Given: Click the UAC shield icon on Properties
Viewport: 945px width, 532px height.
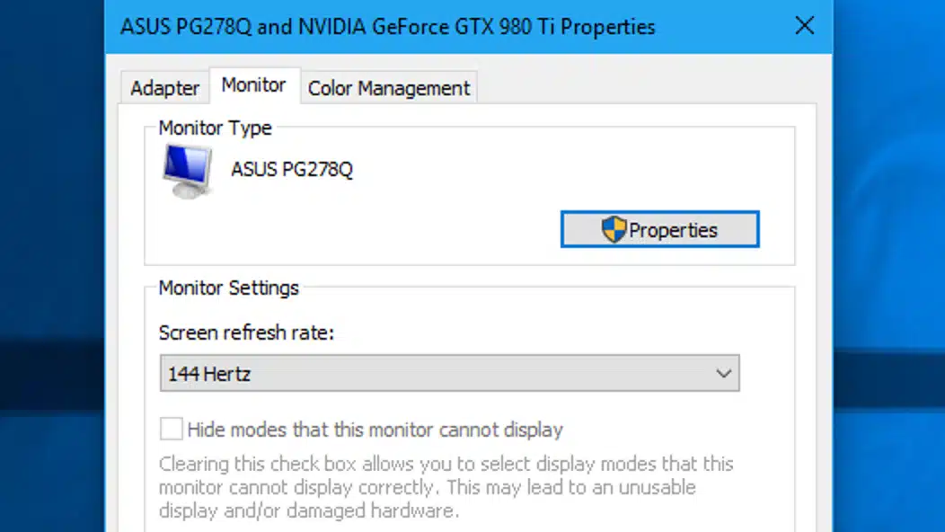Looking at the screenshot, I should click(x=614, y=229).
